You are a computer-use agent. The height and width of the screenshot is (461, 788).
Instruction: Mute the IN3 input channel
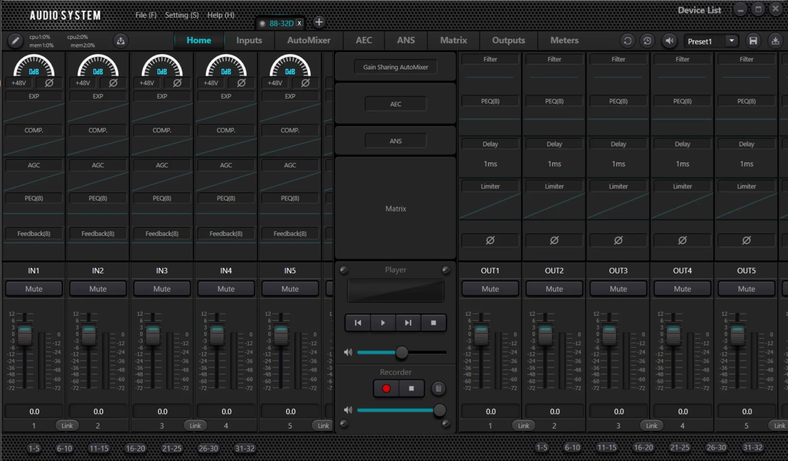162,289
